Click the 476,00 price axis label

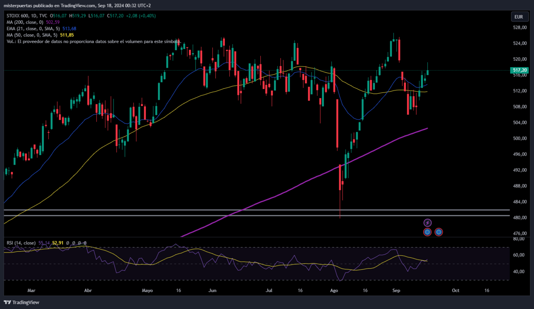[x=520, y=234]
